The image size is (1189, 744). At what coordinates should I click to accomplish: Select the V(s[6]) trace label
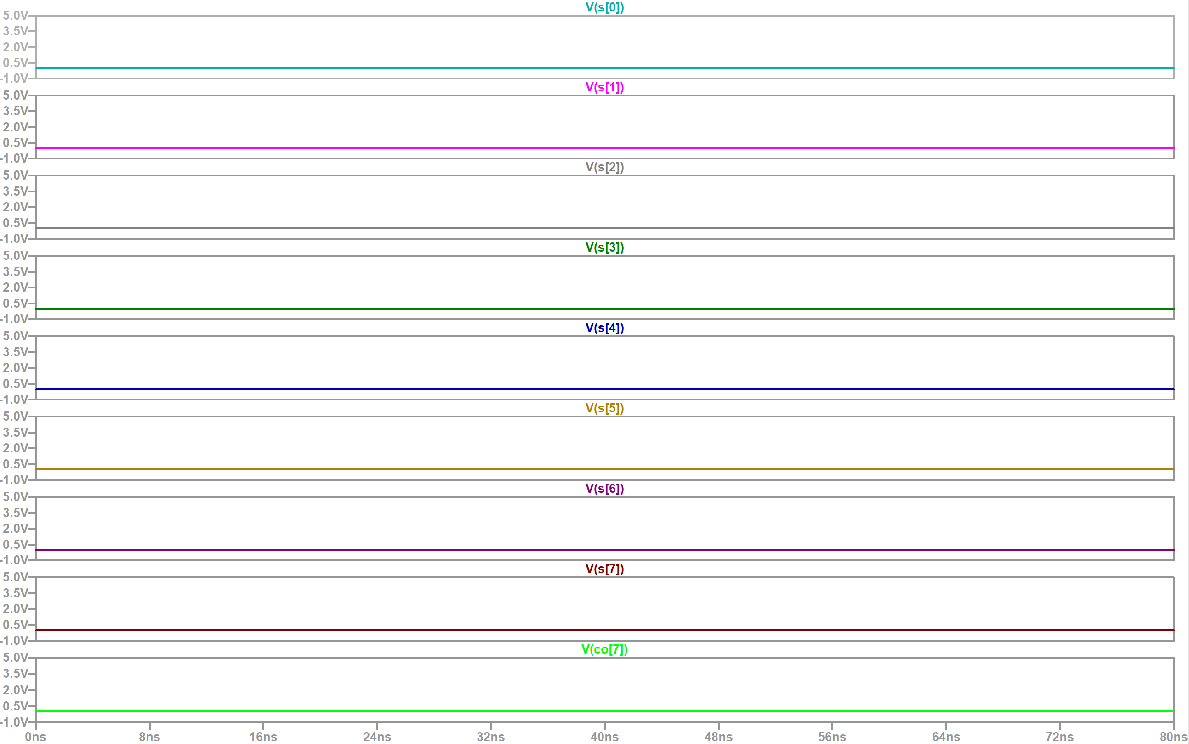[x=604, y=489]
